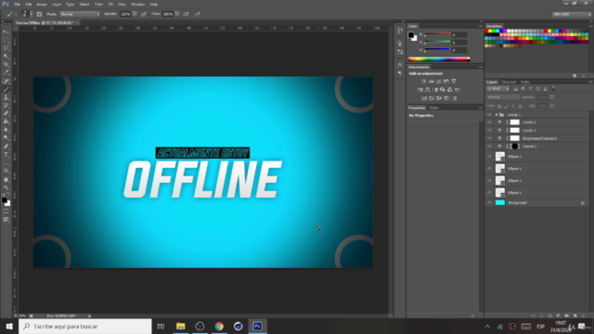Select the Eraser tool
594x334 pixels.
pyautogui.click(x=6, y=113)
